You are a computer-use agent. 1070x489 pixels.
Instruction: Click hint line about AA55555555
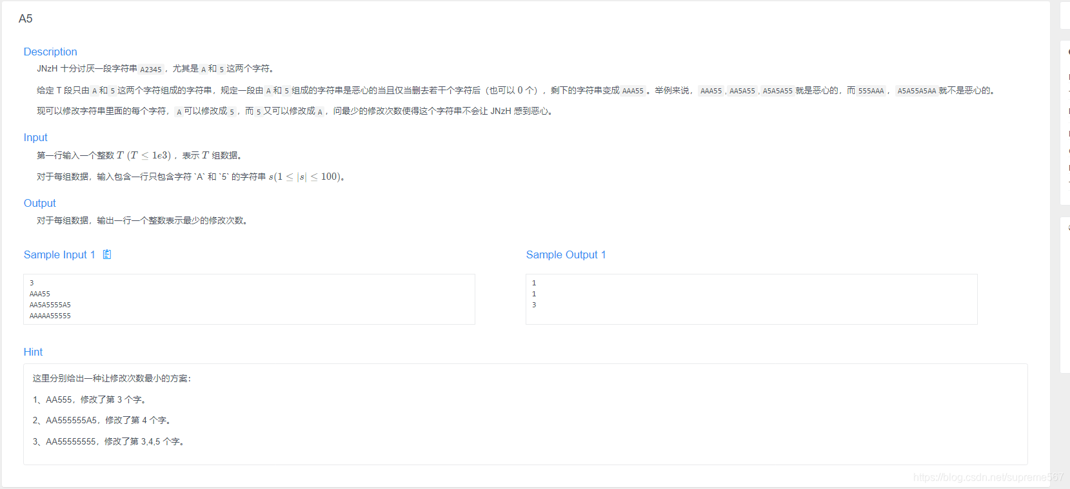[x=109, y=441]
